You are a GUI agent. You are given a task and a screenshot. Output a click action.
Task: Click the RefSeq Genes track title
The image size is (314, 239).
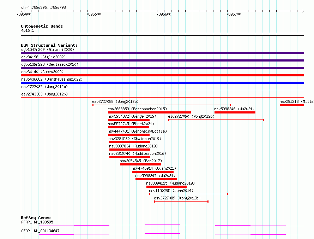click(x=36, y=218)
